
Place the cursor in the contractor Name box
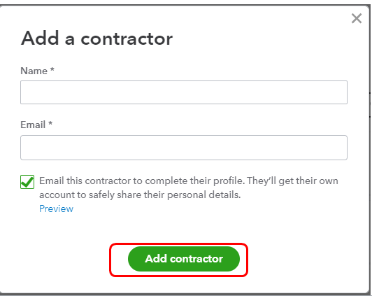click(x=184, y=92)
